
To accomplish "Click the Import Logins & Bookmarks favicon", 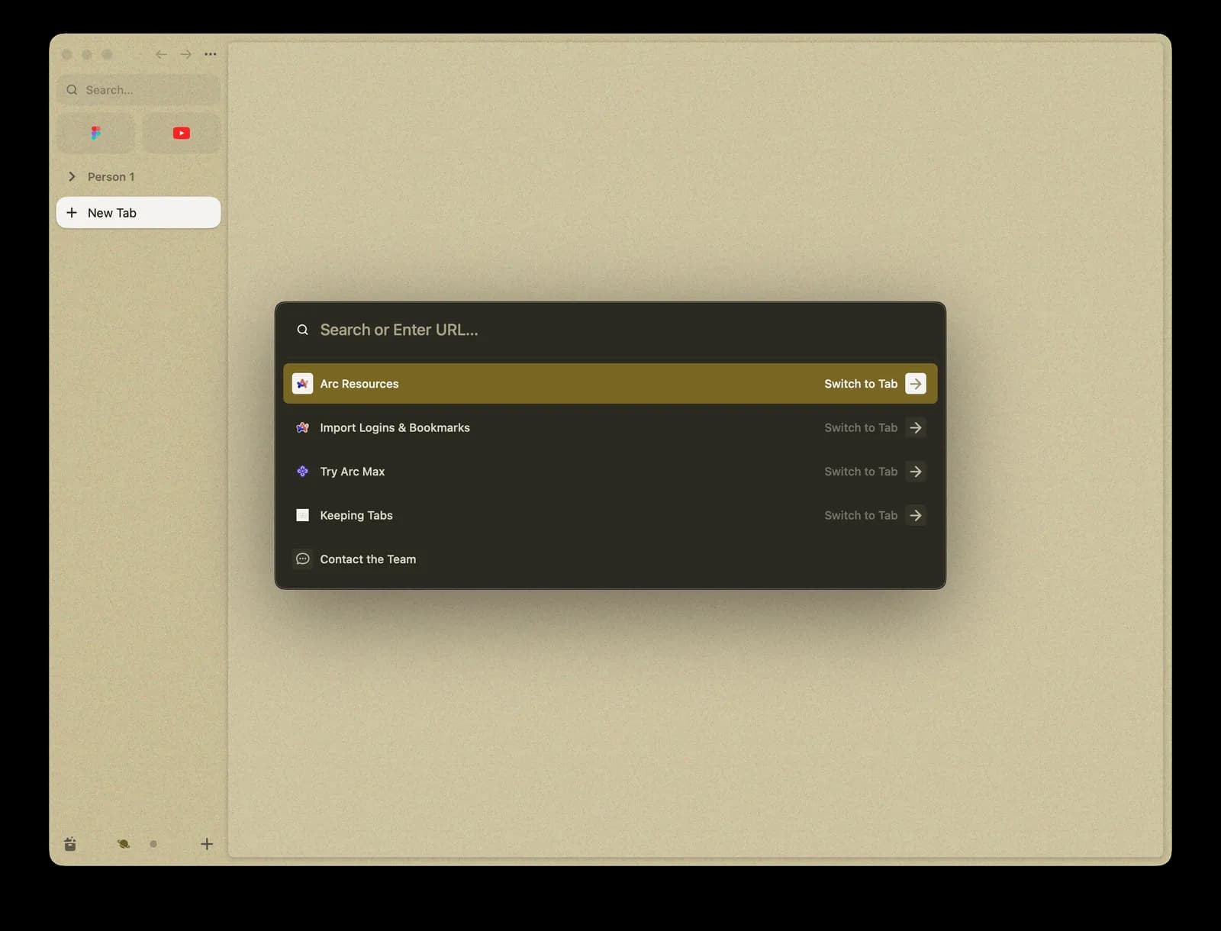I will tap(302, 427).
